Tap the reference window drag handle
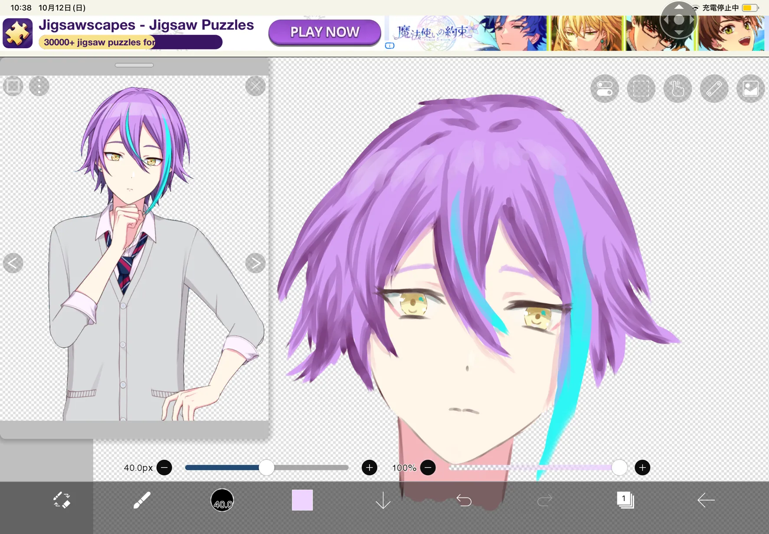This screenshot has width=769, height=534. point(134,65)
